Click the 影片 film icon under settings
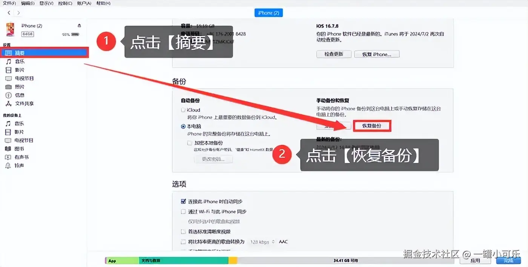The width and height of the screenshot is (528, 267). (8, 70)
